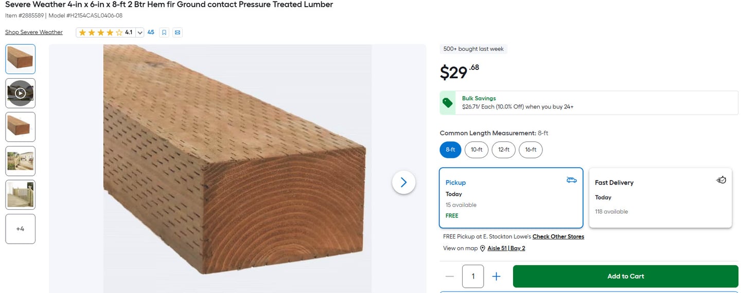Add the lumber to cart
Screen dimensions: 741x293
coord(626,277)
